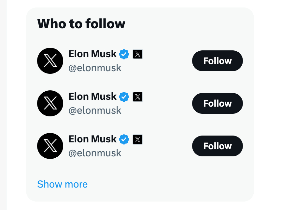Click the X avatar in the third suggestion

(x=50, y=146)
